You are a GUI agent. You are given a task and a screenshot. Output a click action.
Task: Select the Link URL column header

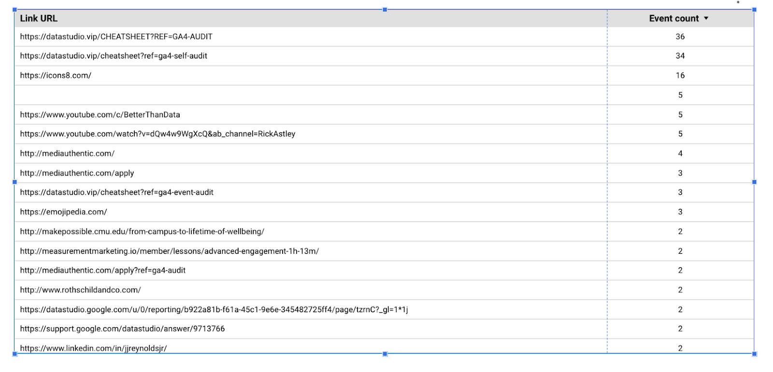tap(39, 18)
